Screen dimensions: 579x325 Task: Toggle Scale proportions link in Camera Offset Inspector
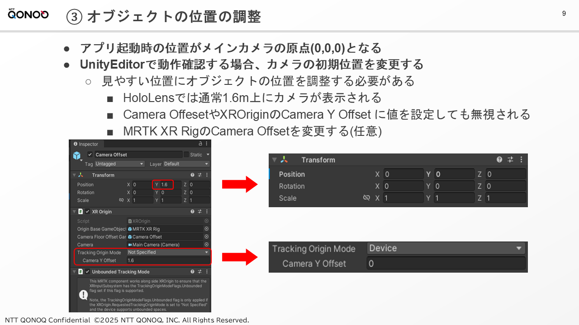coord(121,200)
